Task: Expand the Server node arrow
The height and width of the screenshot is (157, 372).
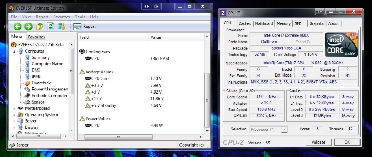Action: tap(14, 121)
